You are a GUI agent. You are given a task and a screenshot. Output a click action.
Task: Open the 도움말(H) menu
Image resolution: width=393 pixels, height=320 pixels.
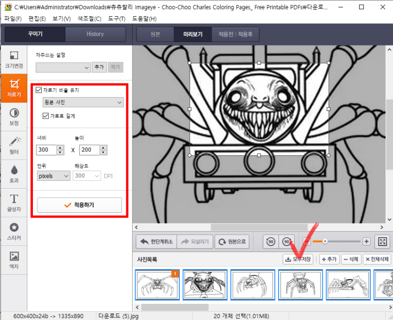point(144,19)
